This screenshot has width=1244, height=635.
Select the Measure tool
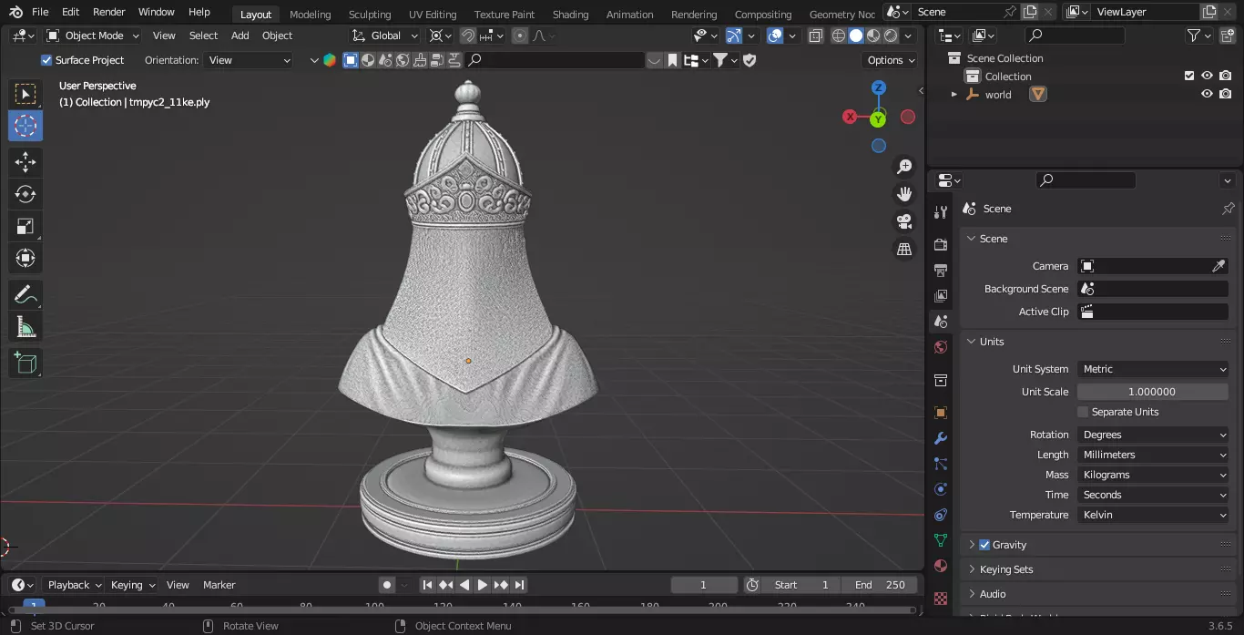pyautogui.click(x=25, y=326)
